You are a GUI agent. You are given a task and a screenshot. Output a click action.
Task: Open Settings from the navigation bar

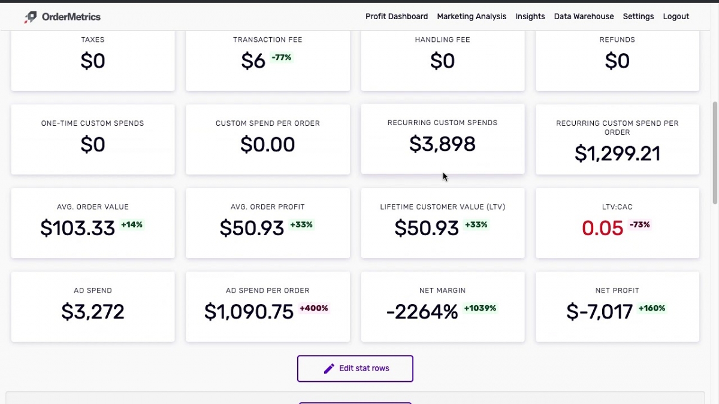638,16
